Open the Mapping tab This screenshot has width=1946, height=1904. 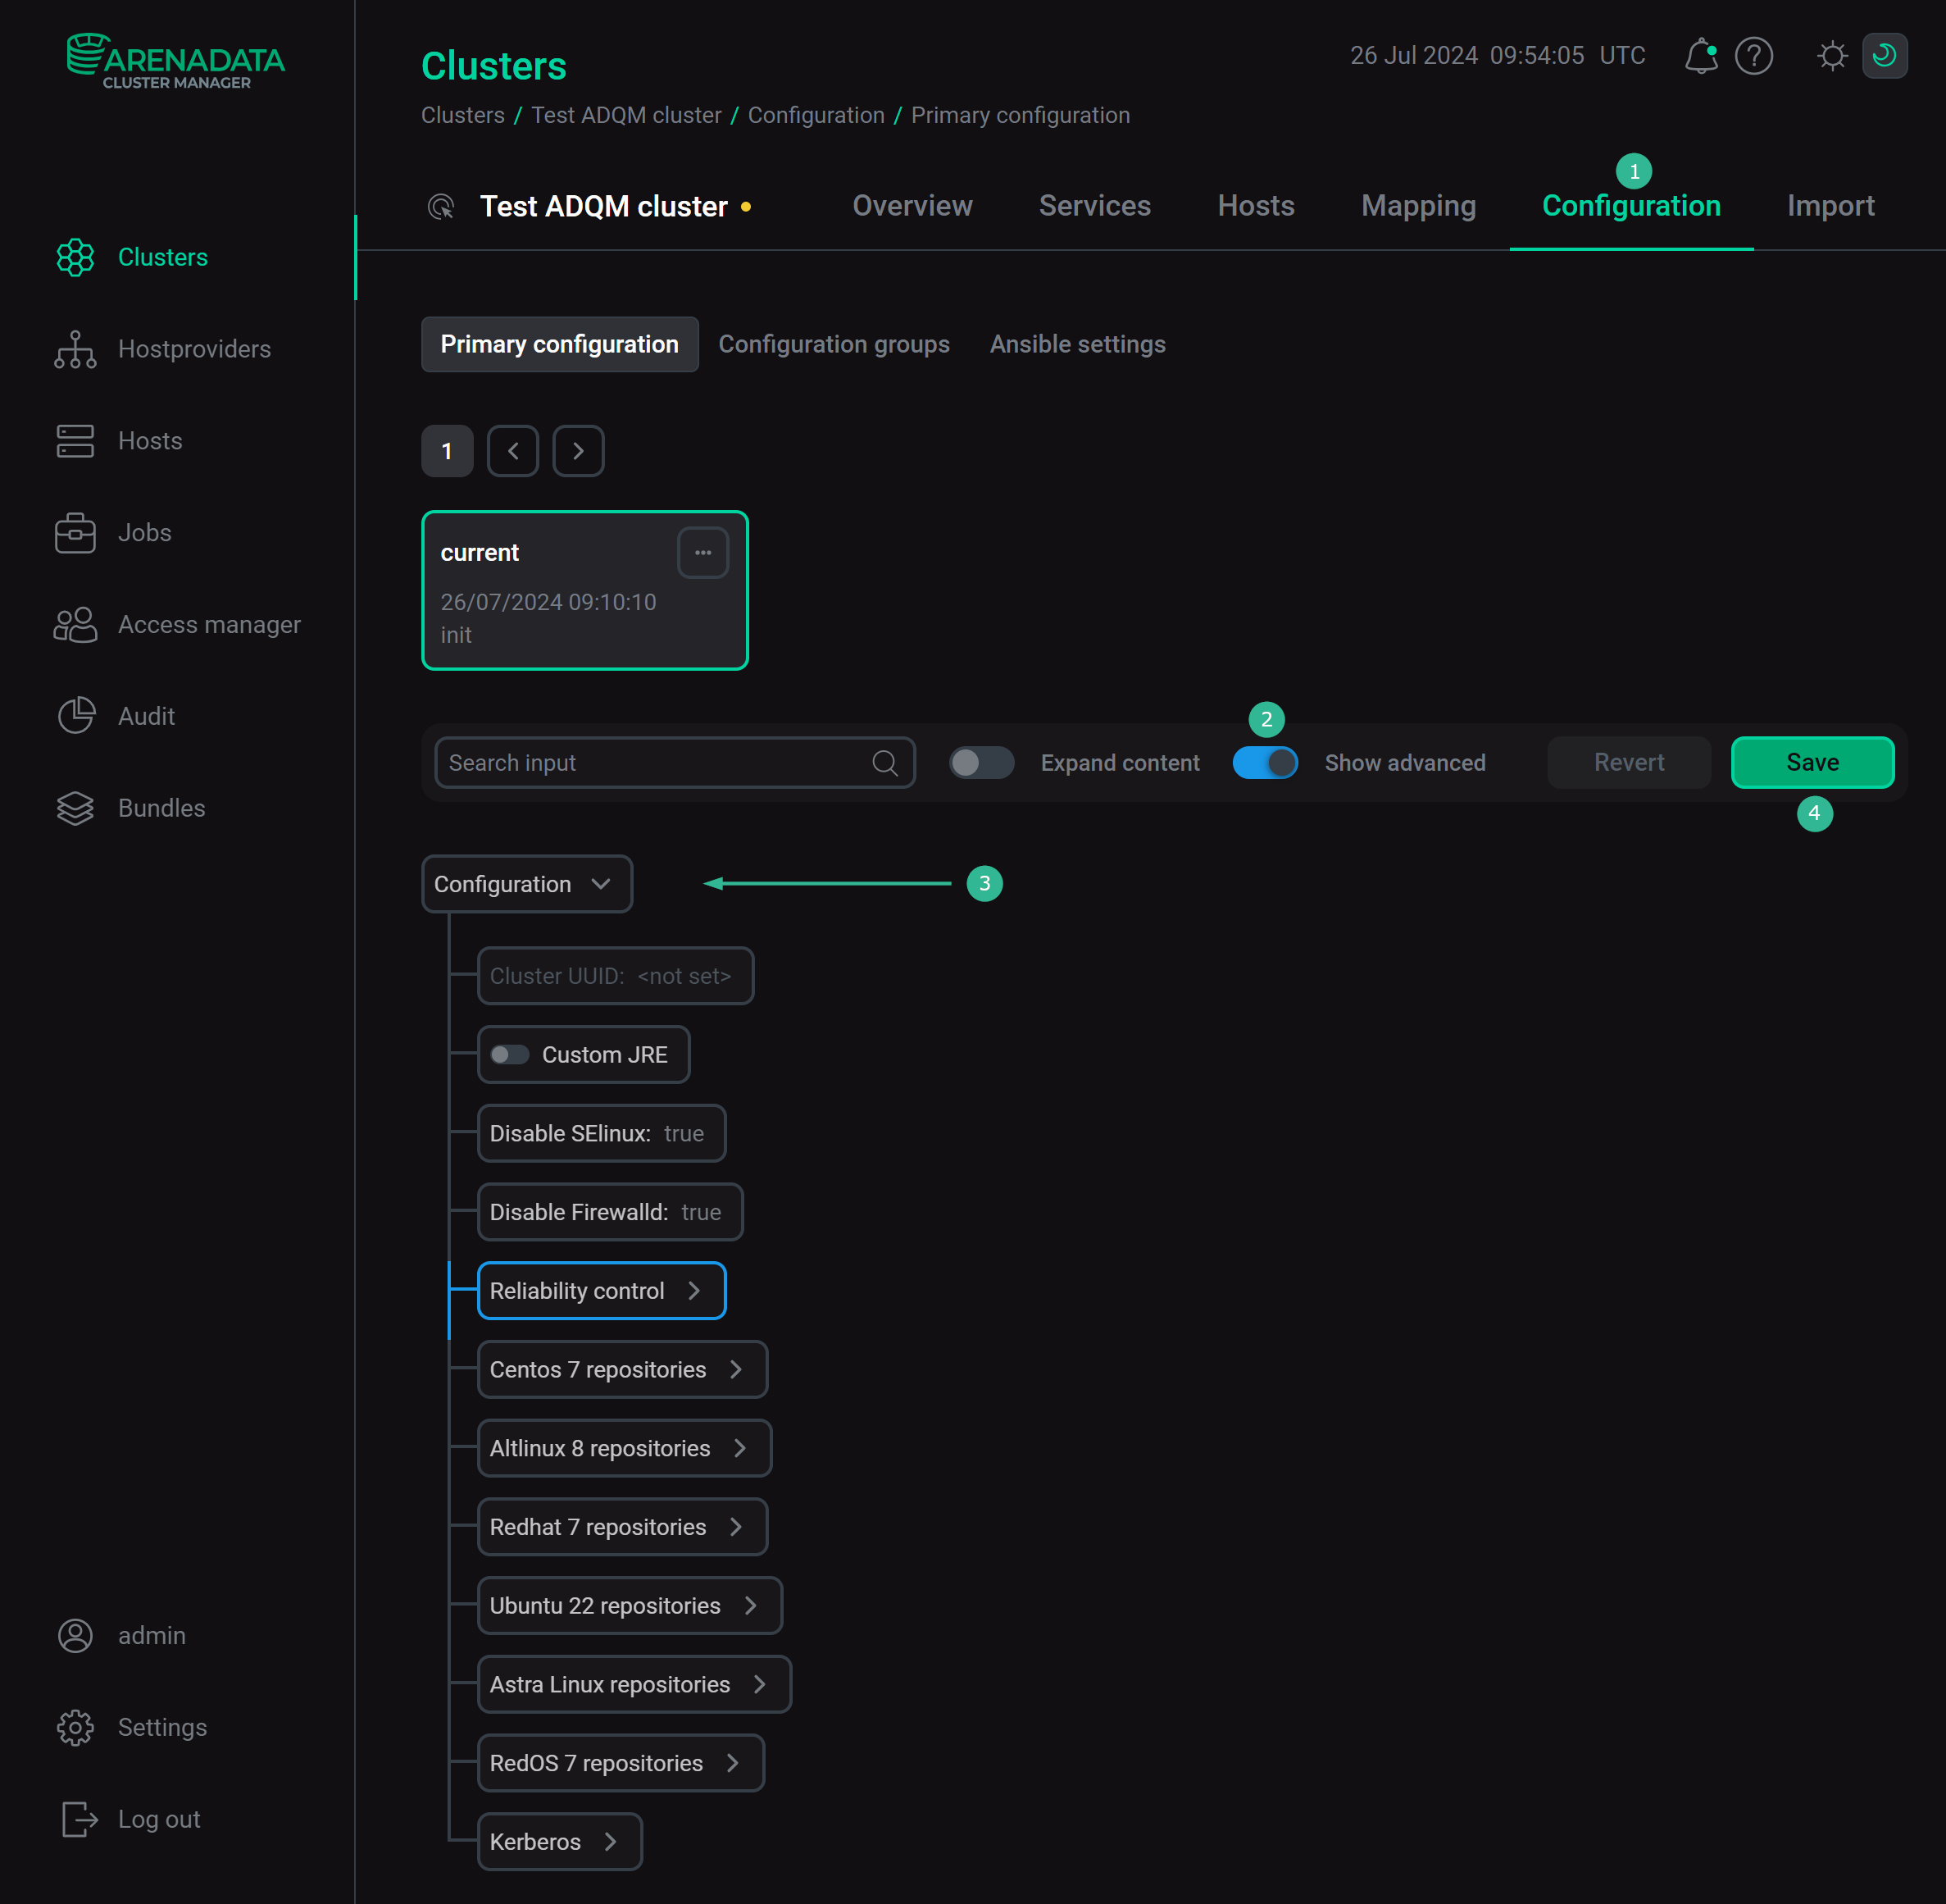pos(1418,206)
